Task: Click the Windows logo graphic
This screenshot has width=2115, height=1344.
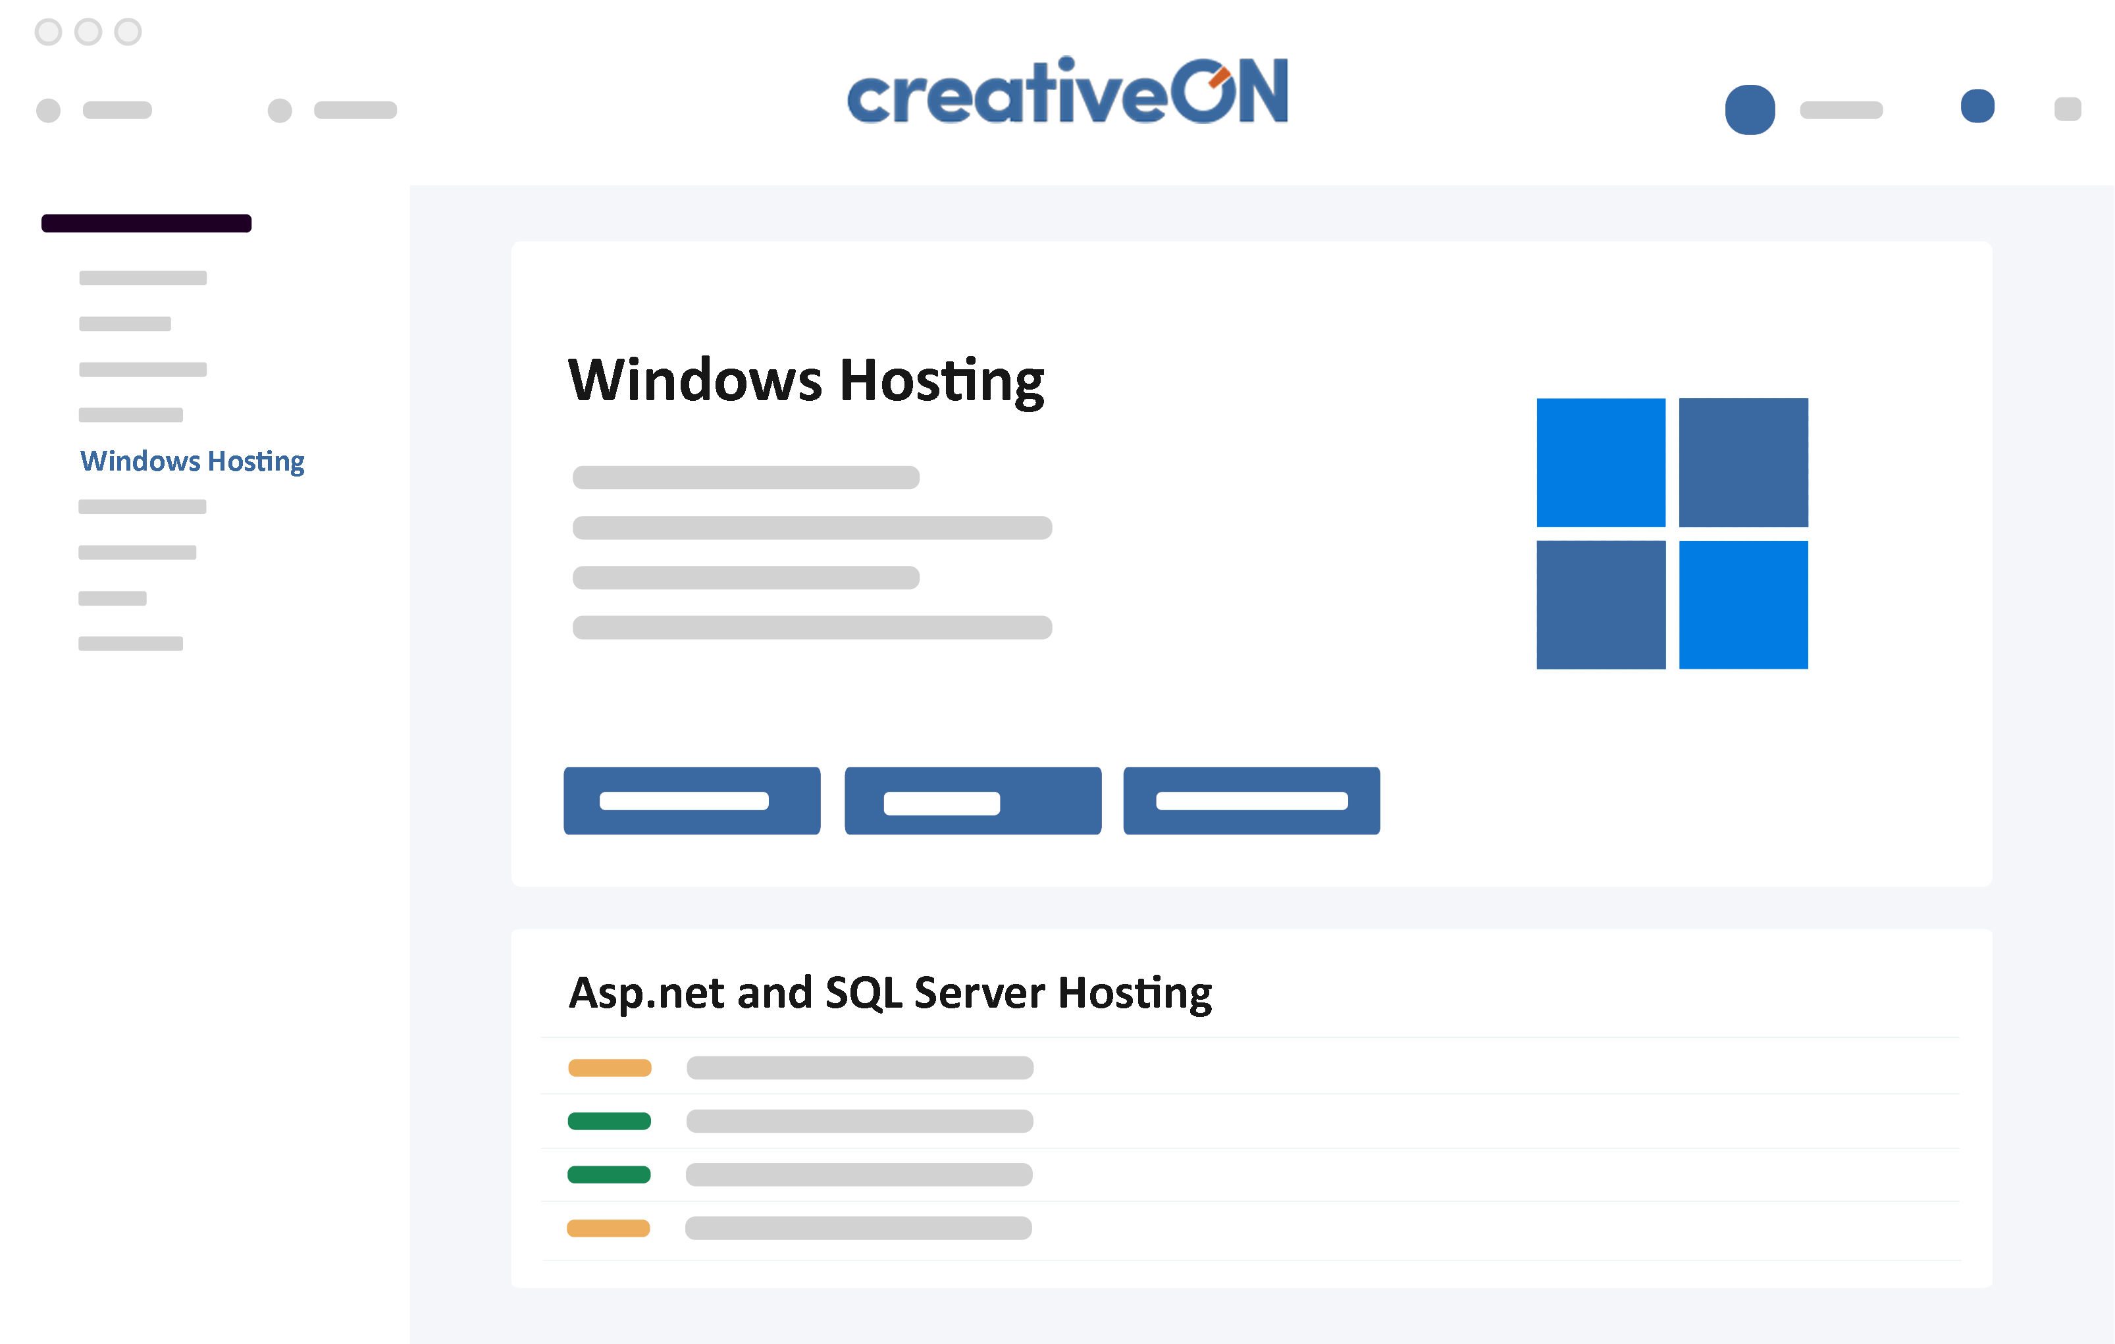Action: [x=1671, y=533]
